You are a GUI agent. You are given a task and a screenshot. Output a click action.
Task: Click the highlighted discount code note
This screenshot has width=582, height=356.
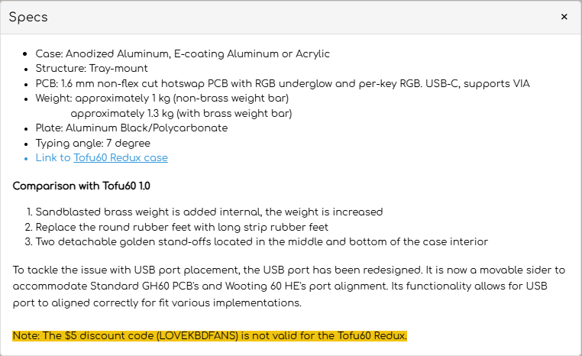[210, 335]
